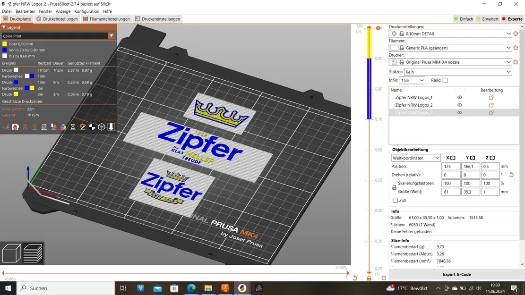525x295 pixels.
Task: Toggle Y axis mirror icon
Action: coord(473,158)
